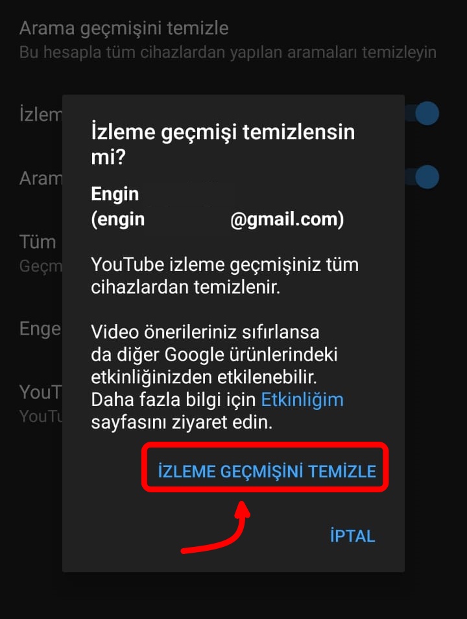Click the YouTube izleme geçmişiniz message text
Screen dimensions: 467x619
[224, 275]
